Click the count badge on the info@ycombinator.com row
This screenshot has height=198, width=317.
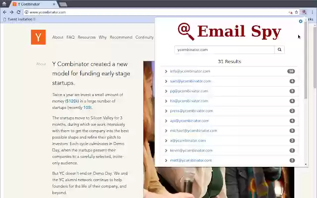[x=291, y=71]
